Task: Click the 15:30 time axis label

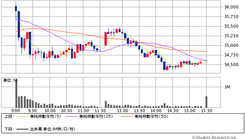Action: [x=207, y=111]
